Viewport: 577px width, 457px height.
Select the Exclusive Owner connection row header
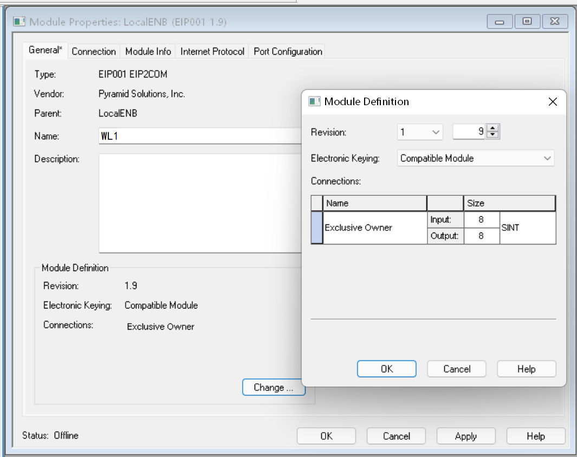click(x=317, y=228)
